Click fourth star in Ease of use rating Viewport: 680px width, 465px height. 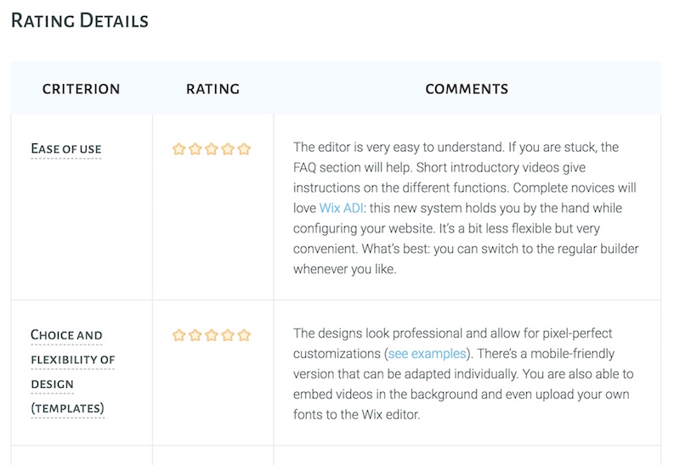(x=228, y=149)
